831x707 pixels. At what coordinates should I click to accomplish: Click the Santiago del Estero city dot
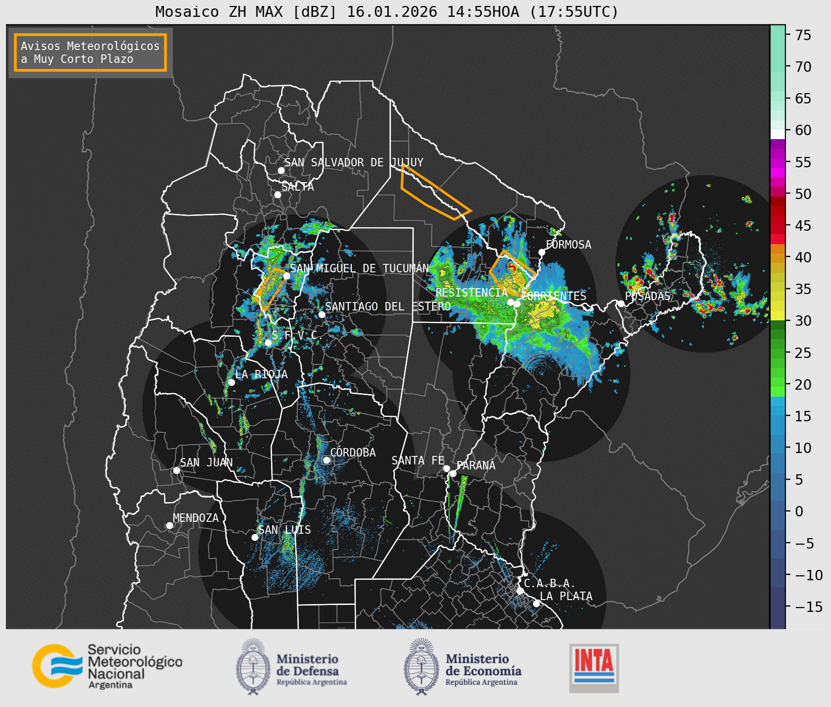coord(322,314)
